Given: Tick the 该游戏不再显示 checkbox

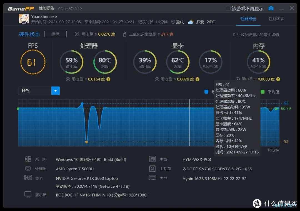Looking at the screenshot, I should pos(228,8).
